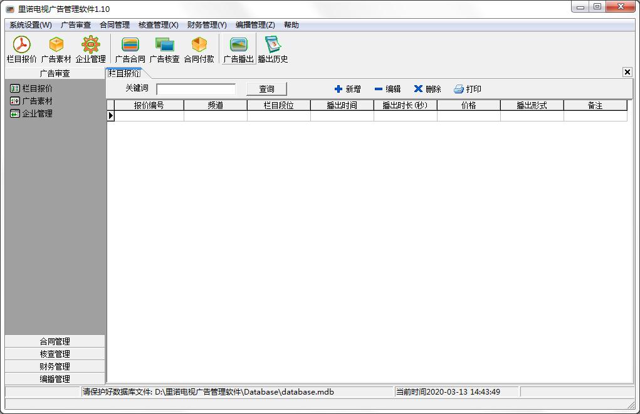Image resolution: width=640 pixels, height=414 pixels.
Task: Open 系统设置(W) menu
Action: [x=31, y=25]
